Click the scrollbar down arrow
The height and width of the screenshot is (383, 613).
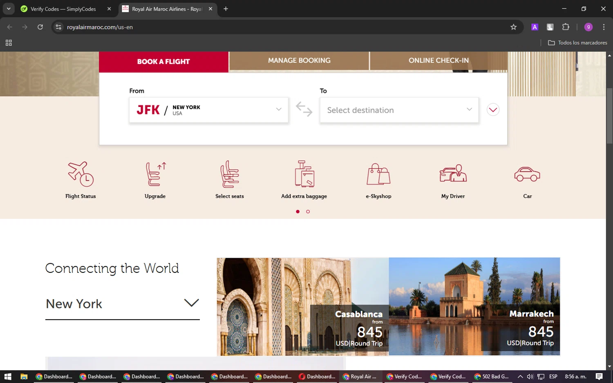pos(609,366)
